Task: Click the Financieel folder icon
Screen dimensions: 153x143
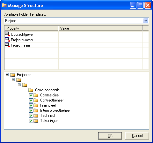Action: tap(36, 105)
